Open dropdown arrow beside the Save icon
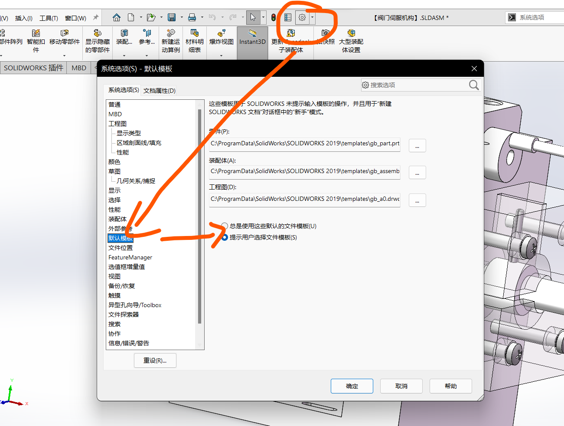564x426 pixels. click(182, 17)
